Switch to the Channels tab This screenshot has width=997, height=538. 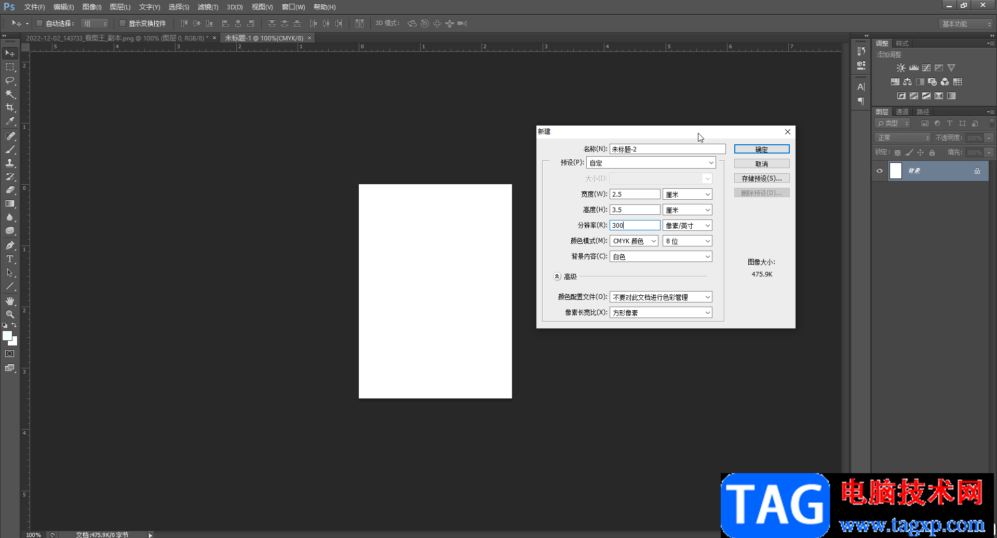(902, 112)
